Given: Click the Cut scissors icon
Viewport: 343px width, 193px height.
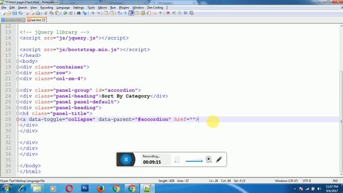Looking at the screenshot, I should [x=46, y=13].
